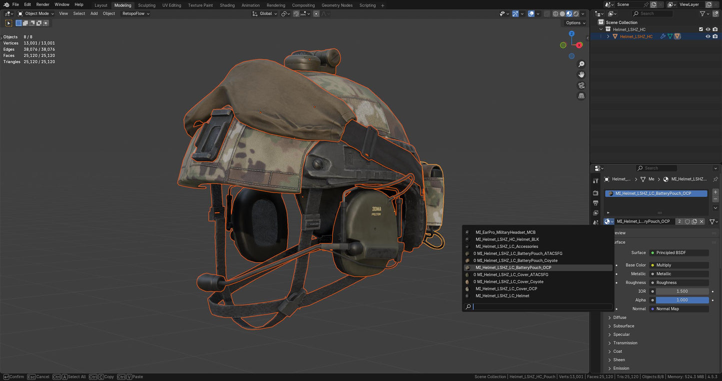Duplicate the material using the copy icon
Screen dimensions: 722x381
click(x=695, y=221)
